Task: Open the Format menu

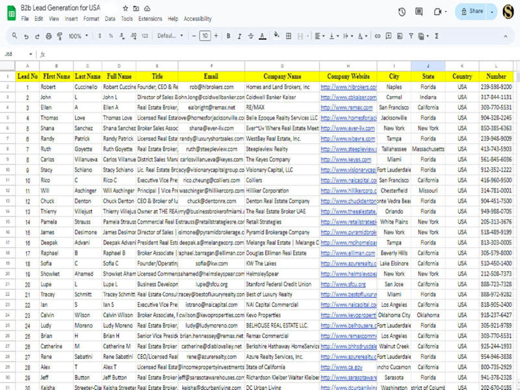Action: 91,19
